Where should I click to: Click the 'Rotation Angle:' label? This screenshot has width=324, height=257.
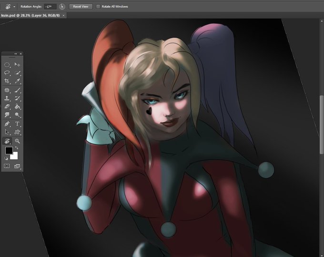[x=31, y=7]
